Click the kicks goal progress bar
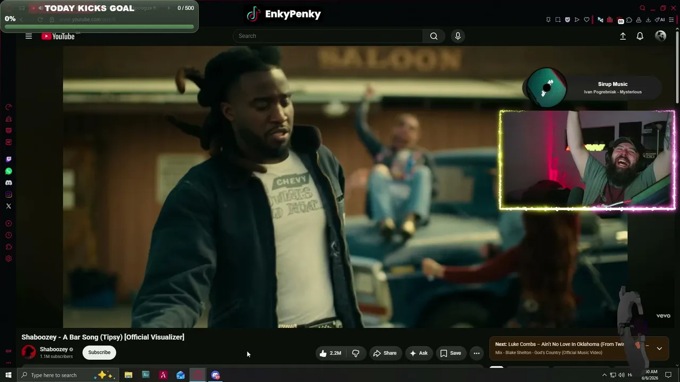 pyautogui.click(x=99, y=27)
